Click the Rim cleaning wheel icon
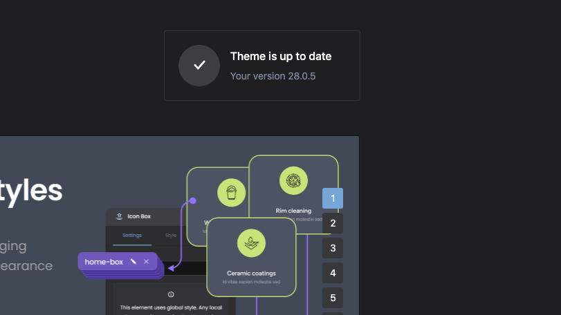Viewport: 561px width, 315px height. pyautogui.click(x=293, y=181)
